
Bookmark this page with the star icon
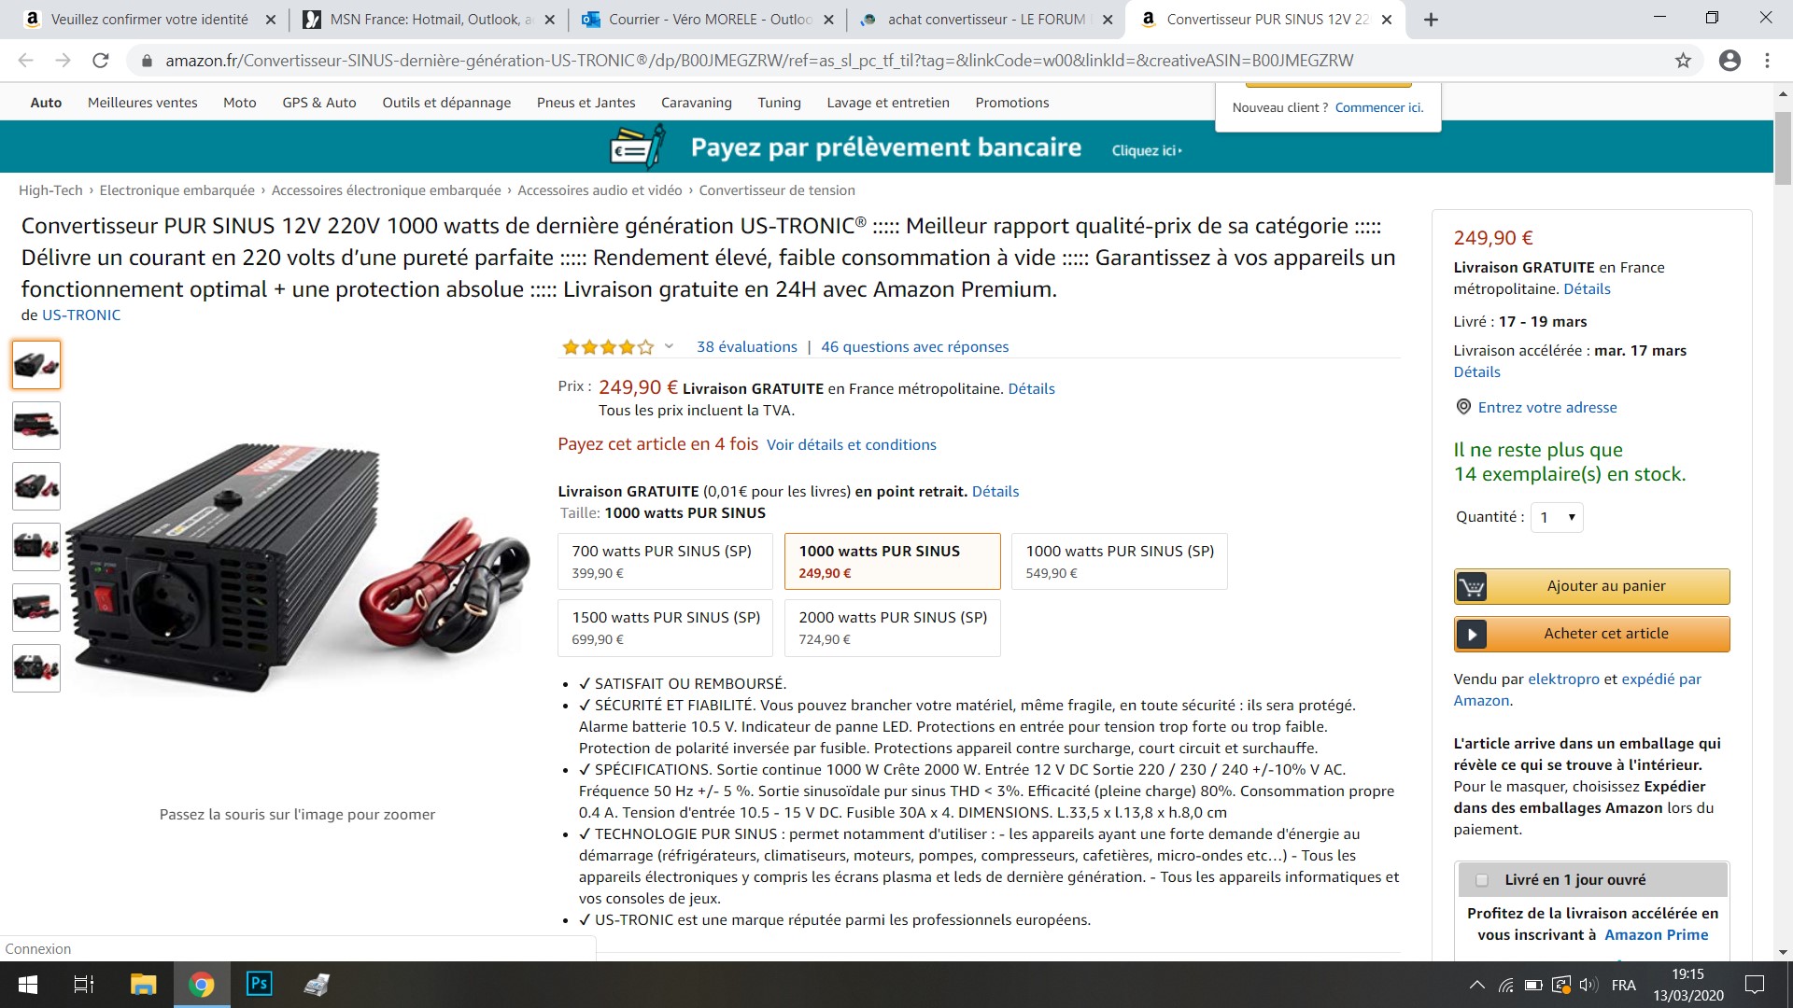[x=1683, y=61]
